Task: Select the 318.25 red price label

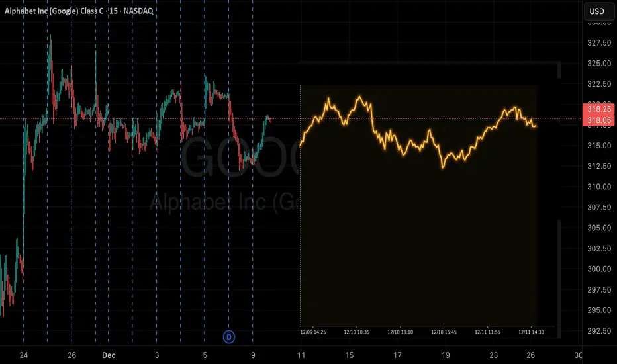Action: pos(599,109)
